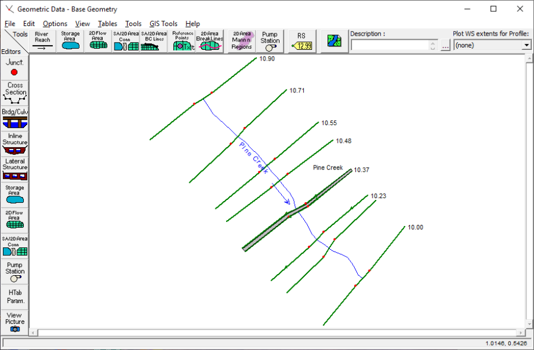Open the Tables menu
Viewport: 534px width, 350px height.
tap(107, 24)
